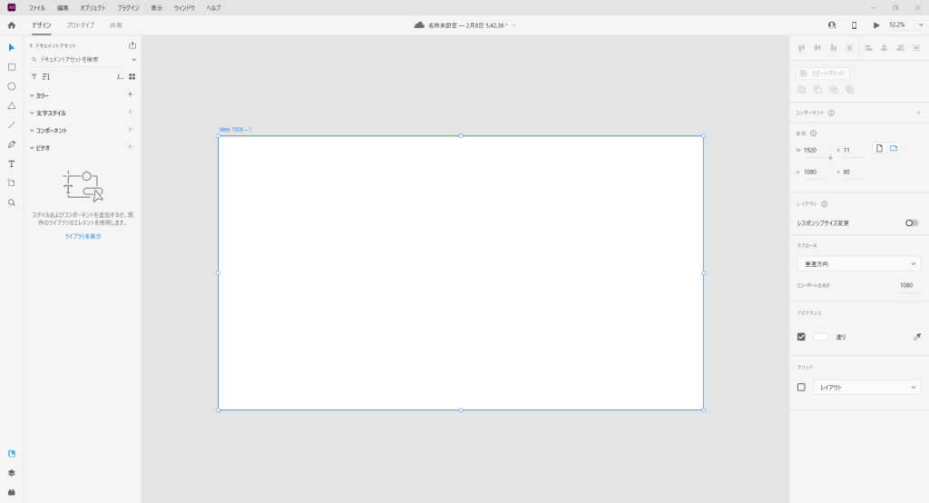This screenshot has height=503, width=929.
Task: Click the ライブラリを表示 link
Action: click(x=83, y=236)
